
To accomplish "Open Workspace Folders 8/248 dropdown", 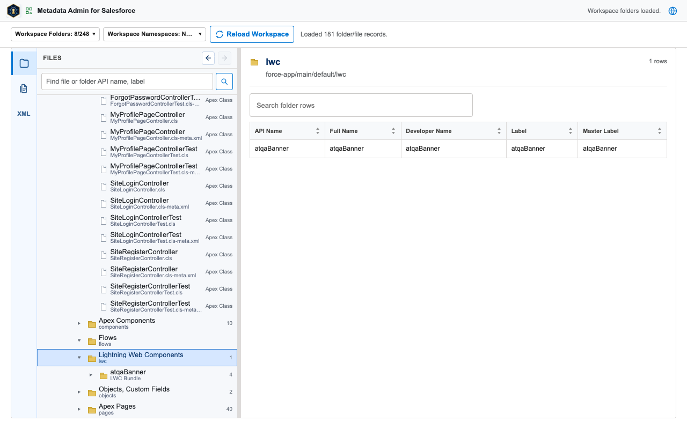I will click(55, 34).
